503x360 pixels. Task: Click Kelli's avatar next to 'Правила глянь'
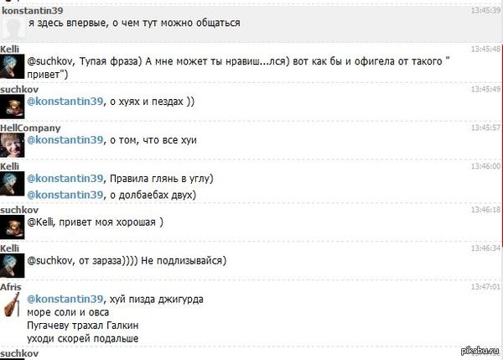[x=13, y=184]
